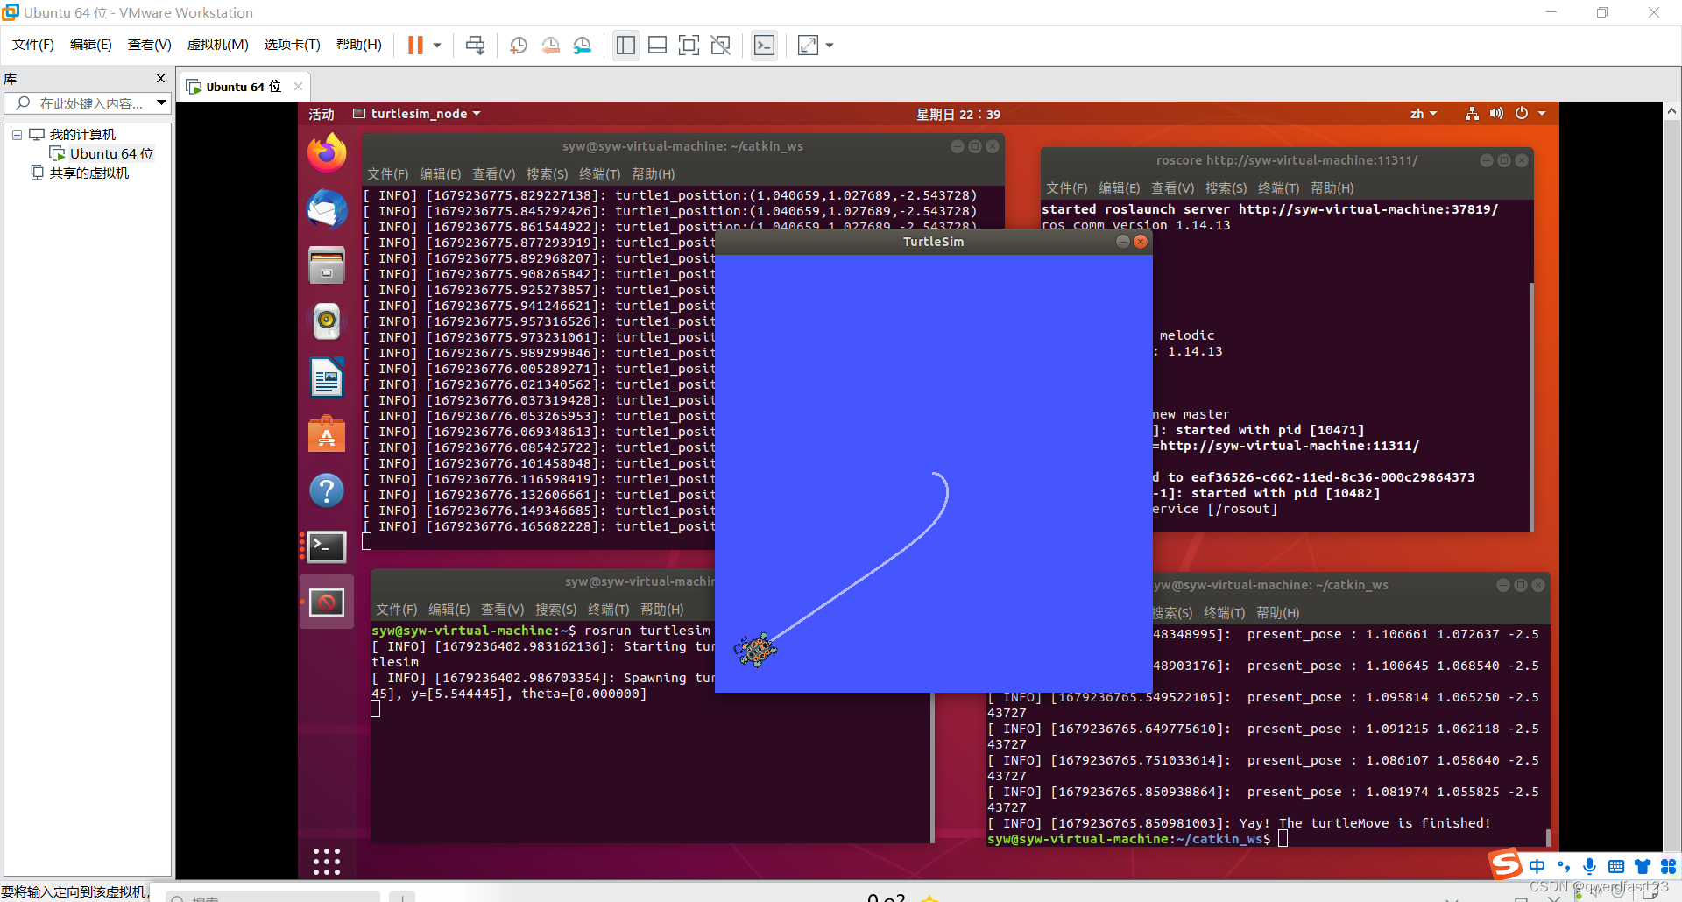
Task: Click the library search input field
Action: click(x=88, y=103)
